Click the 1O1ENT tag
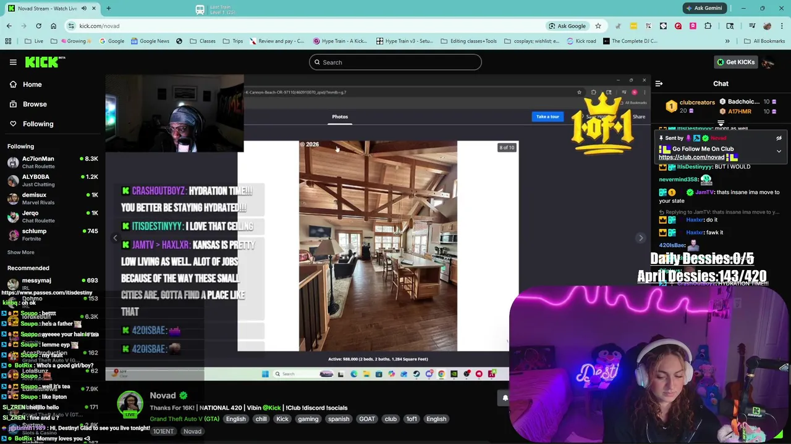The image size is (791, 444). click(163, 431)
